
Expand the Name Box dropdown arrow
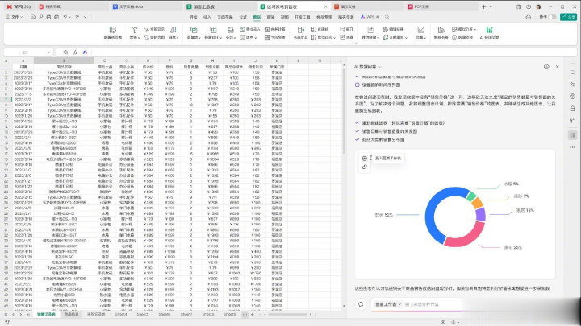(48, 52)
